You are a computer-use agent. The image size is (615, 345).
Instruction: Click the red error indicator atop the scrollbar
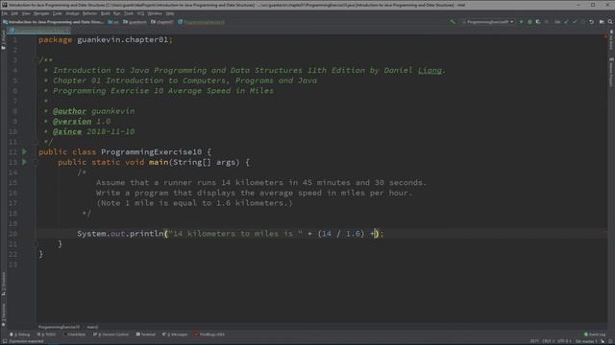point(606,36)
